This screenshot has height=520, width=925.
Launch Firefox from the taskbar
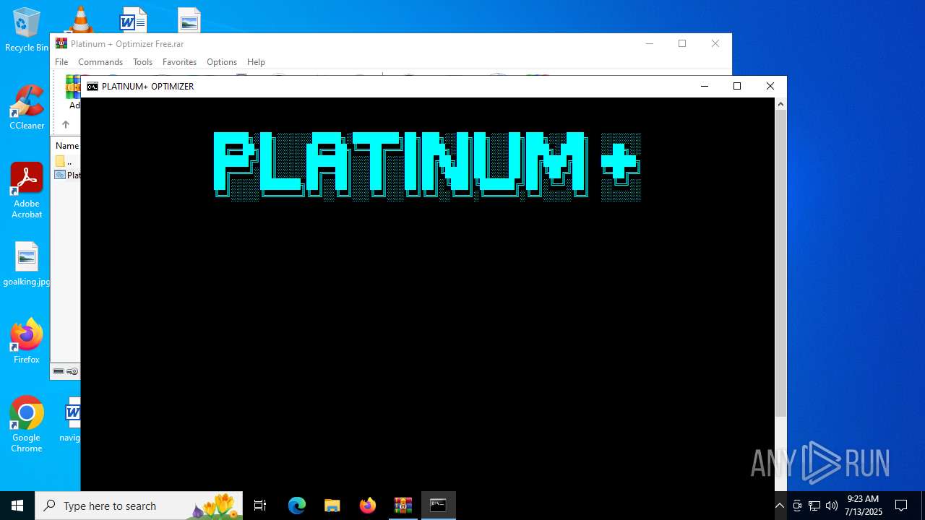click(x=368, y=506)
